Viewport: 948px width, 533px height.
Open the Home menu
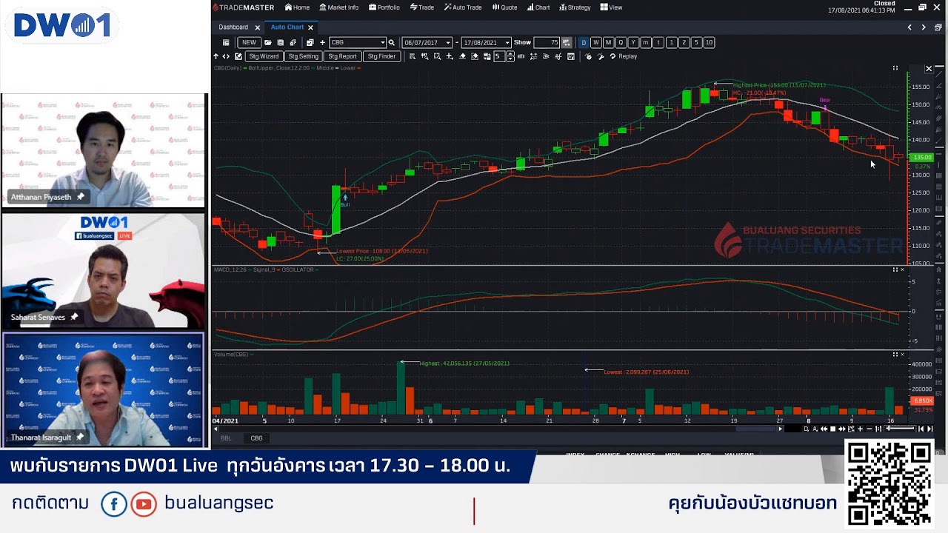click(x=297, y=7)
